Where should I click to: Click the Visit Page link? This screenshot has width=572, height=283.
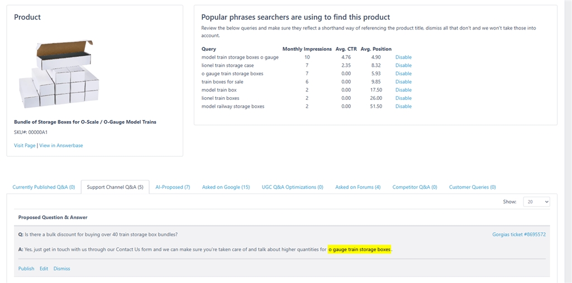tap(25, 146)
